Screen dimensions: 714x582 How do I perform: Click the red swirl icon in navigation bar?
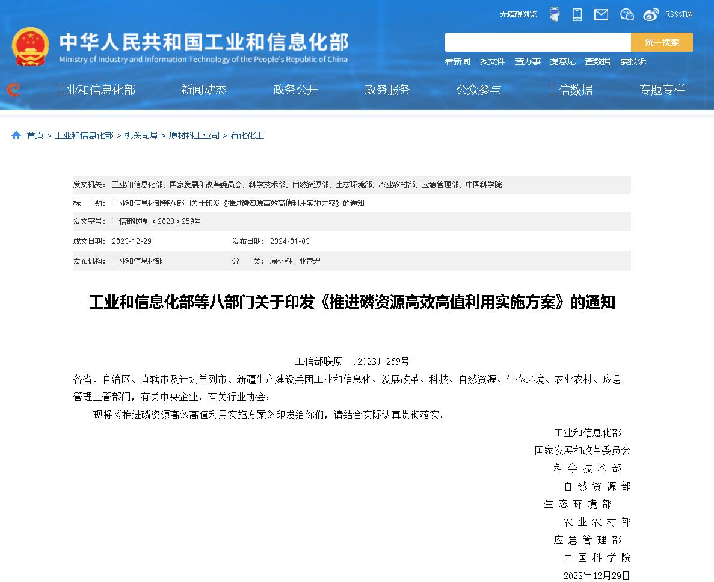tap(14, 90)
